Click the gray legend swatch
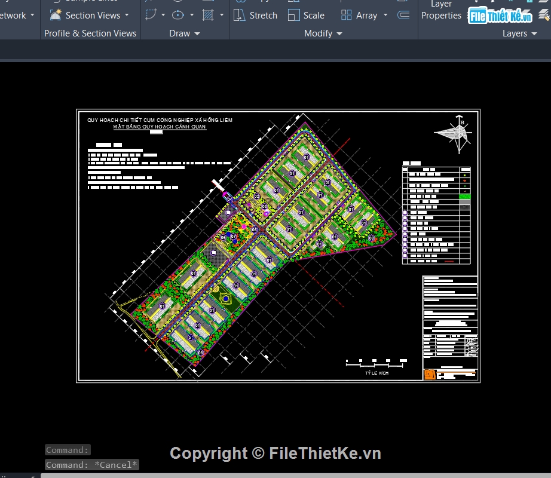 tap(465, 202)
